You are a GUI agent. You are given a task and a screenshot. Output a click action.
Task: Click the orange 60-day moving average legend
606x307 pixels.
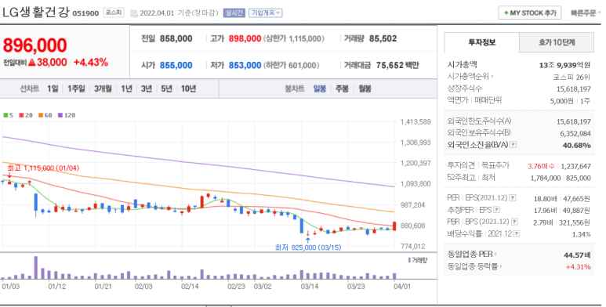(45, 115)
